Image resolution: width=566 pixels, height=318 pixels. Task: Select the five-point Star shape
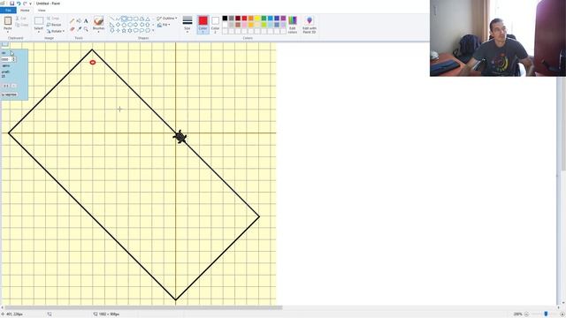[x=124, y=31]
